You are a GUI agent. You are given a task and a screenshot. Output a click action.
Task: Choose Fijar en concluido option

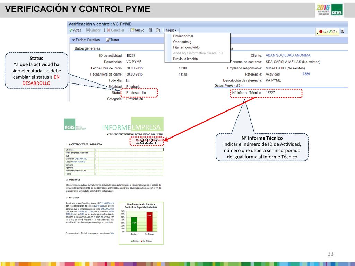186,47
